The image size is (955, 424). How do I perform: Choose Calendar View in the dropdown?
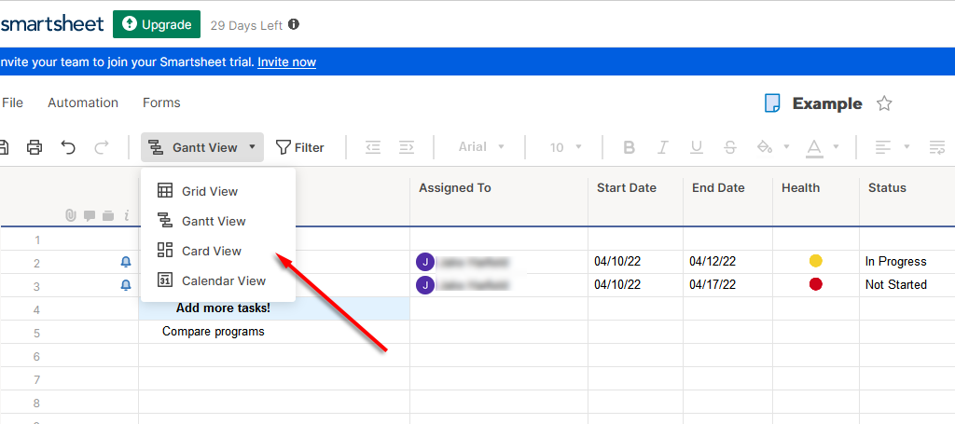pyautogui.click(x=223, y=280)
